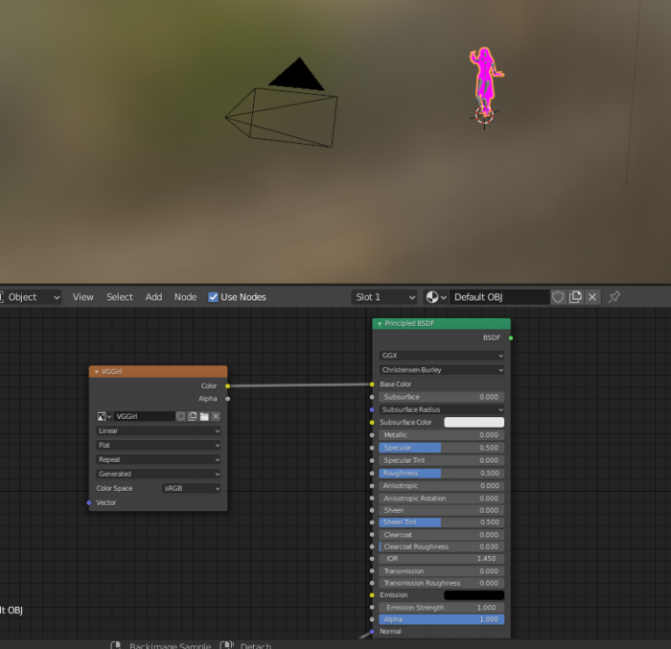
Task: Click the Roughness 0.500 slider
Action: [442, 473]
